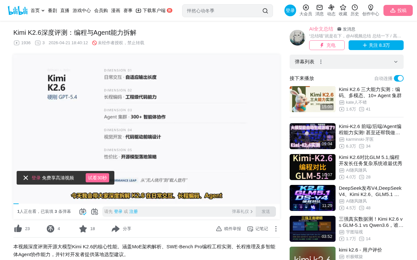The image size is (417, 260).
Task: Open title 'Kimi K2.6 三大能力实测'
Action: point(370,92)
